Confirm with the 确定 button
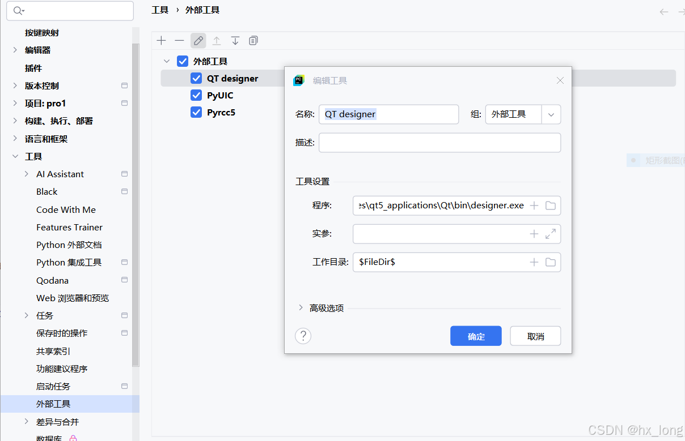This screenshot has height=441, width=685. (476, 336)
